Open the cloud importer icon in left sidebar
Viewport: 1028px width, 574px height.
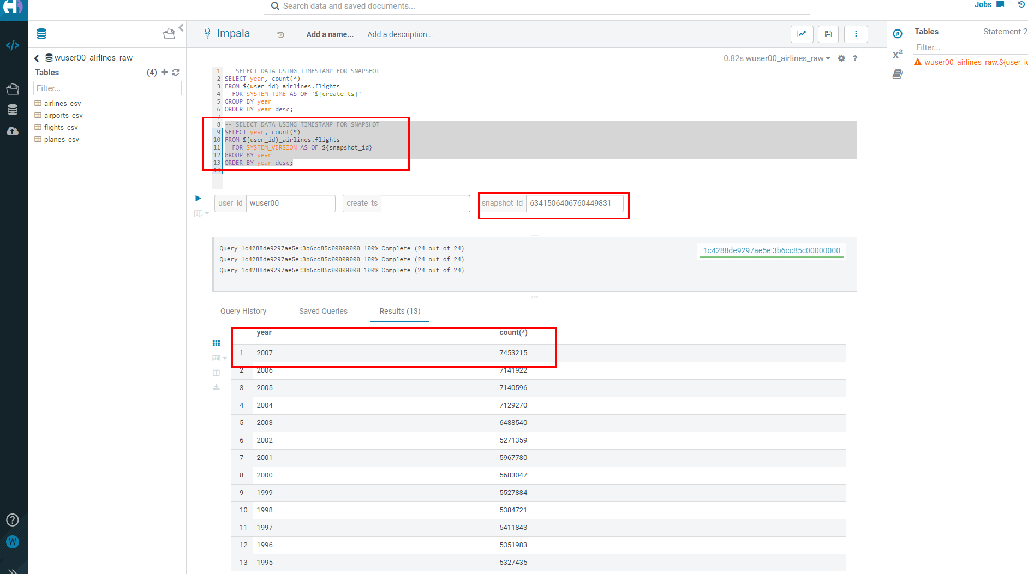coord(13,131)
